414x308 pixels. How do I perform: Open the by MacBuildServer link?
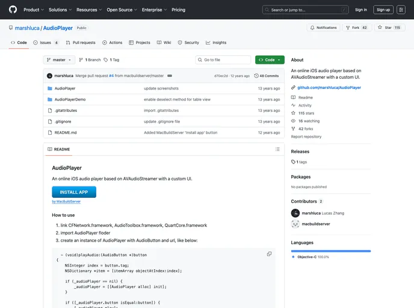66,202
